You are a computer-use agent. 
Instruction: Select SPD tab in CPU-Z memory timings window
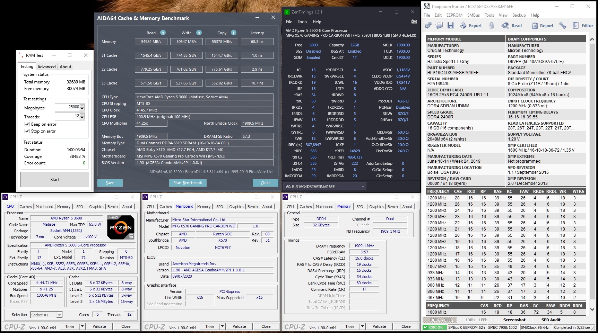coord(360,207)
